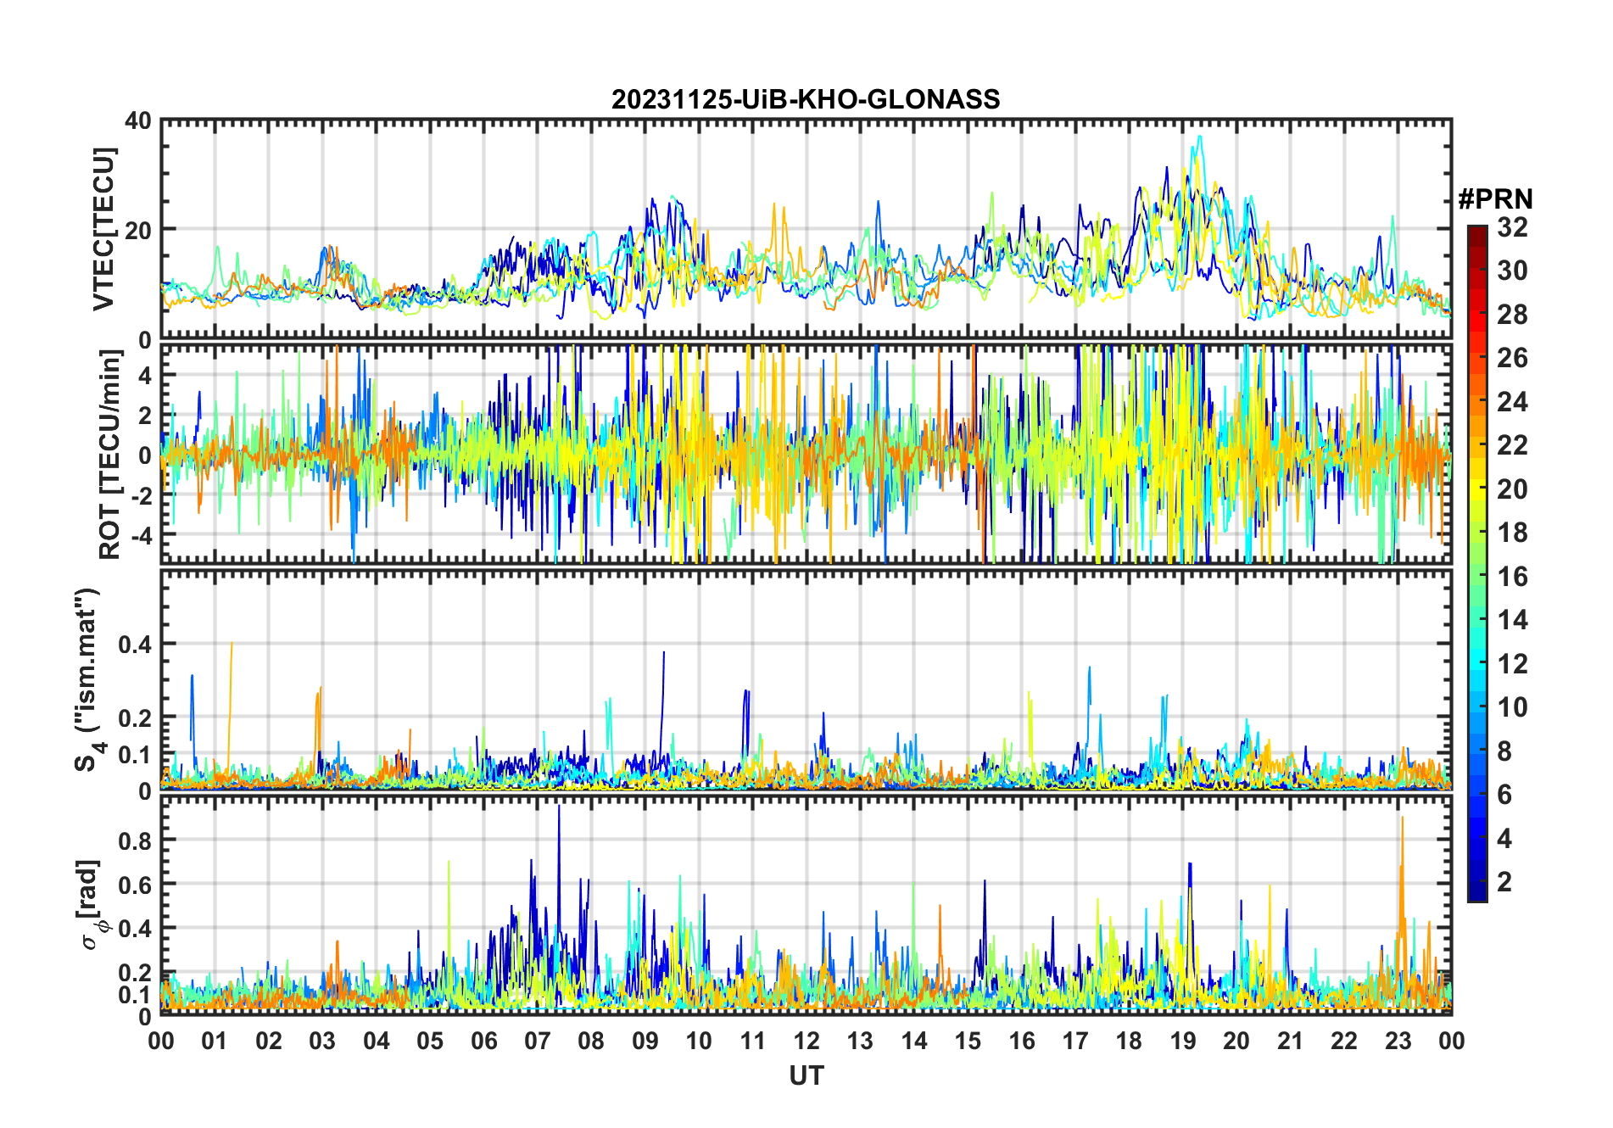Click the ROT [TECU/min] y-axis label
1613x1128 pixels.
[x=110, y=454]
